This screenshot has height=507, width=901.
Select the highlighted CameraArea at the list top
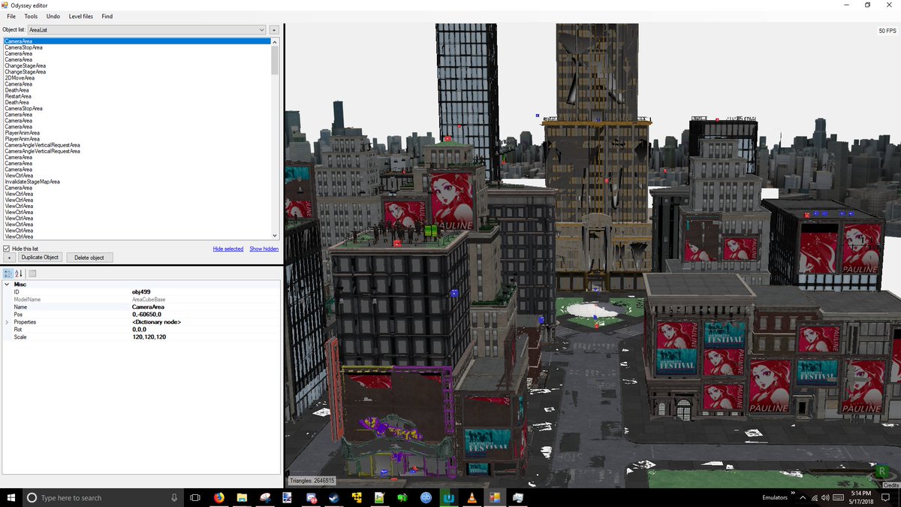pos(137,41)
